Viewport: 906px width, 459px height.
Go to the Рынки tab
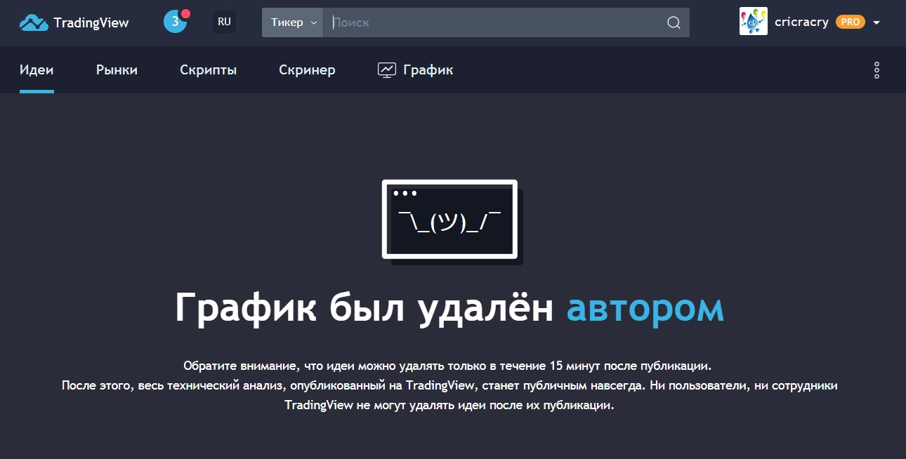tap(117, 69)
